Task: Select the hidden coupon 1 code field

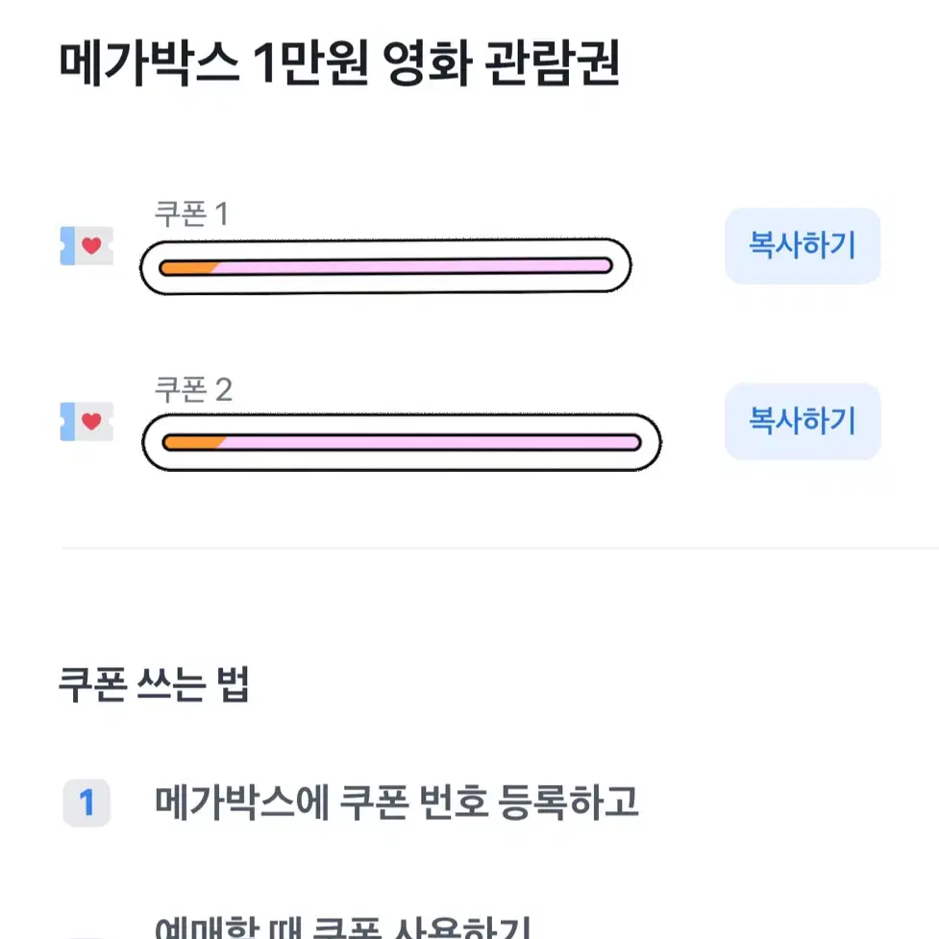Action: pos(385,266)
